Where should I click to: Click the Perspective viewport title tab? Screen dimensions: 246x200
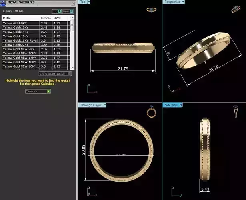pos(172,2)
